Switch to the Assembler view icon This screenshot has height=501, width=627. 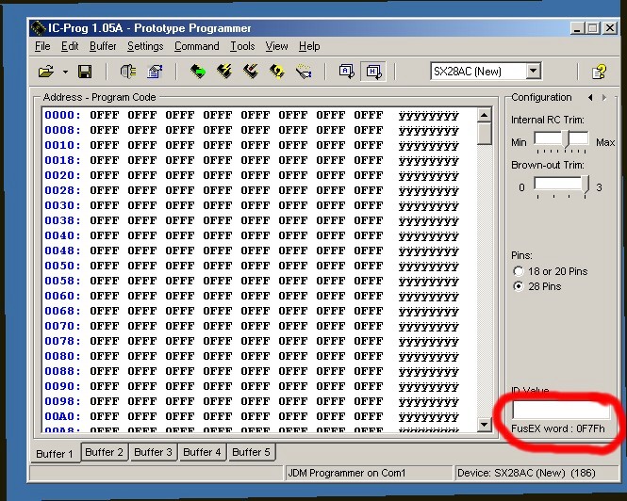[346, 72]
